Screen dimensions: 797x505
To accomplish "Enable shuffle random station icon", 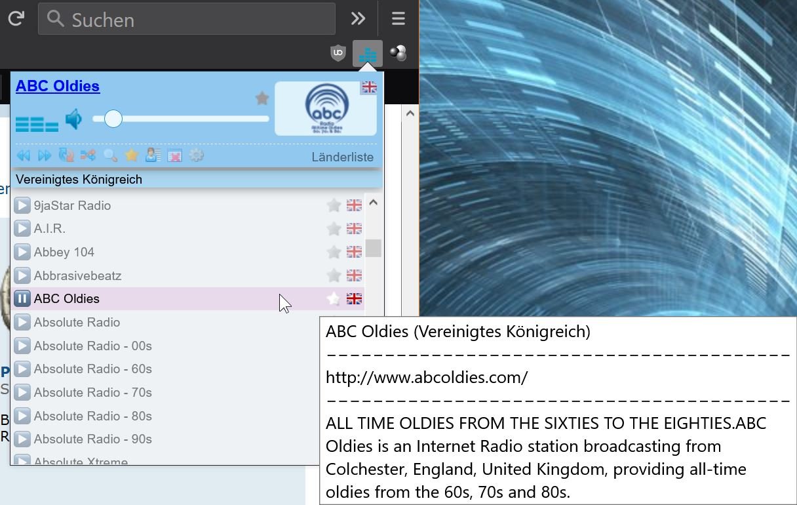I will click(x=88, y=155).
